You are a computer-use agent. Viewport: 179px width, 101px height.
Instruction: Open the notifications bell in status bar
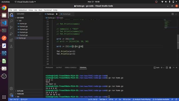click(x=176, y=99)
